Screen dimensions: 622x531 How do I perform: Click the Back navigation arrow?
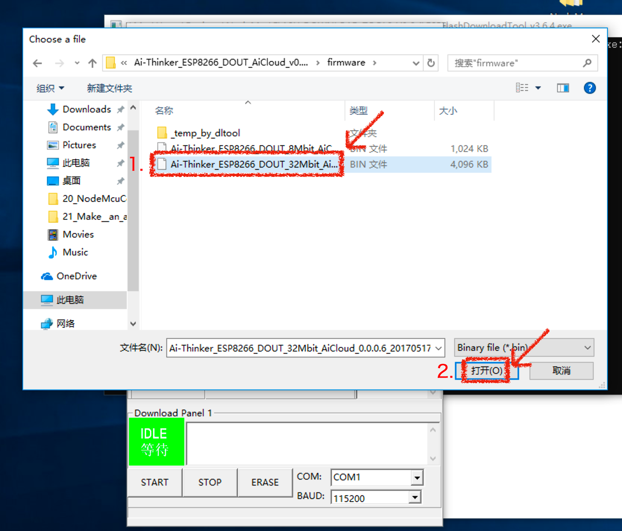coord(37,63)
